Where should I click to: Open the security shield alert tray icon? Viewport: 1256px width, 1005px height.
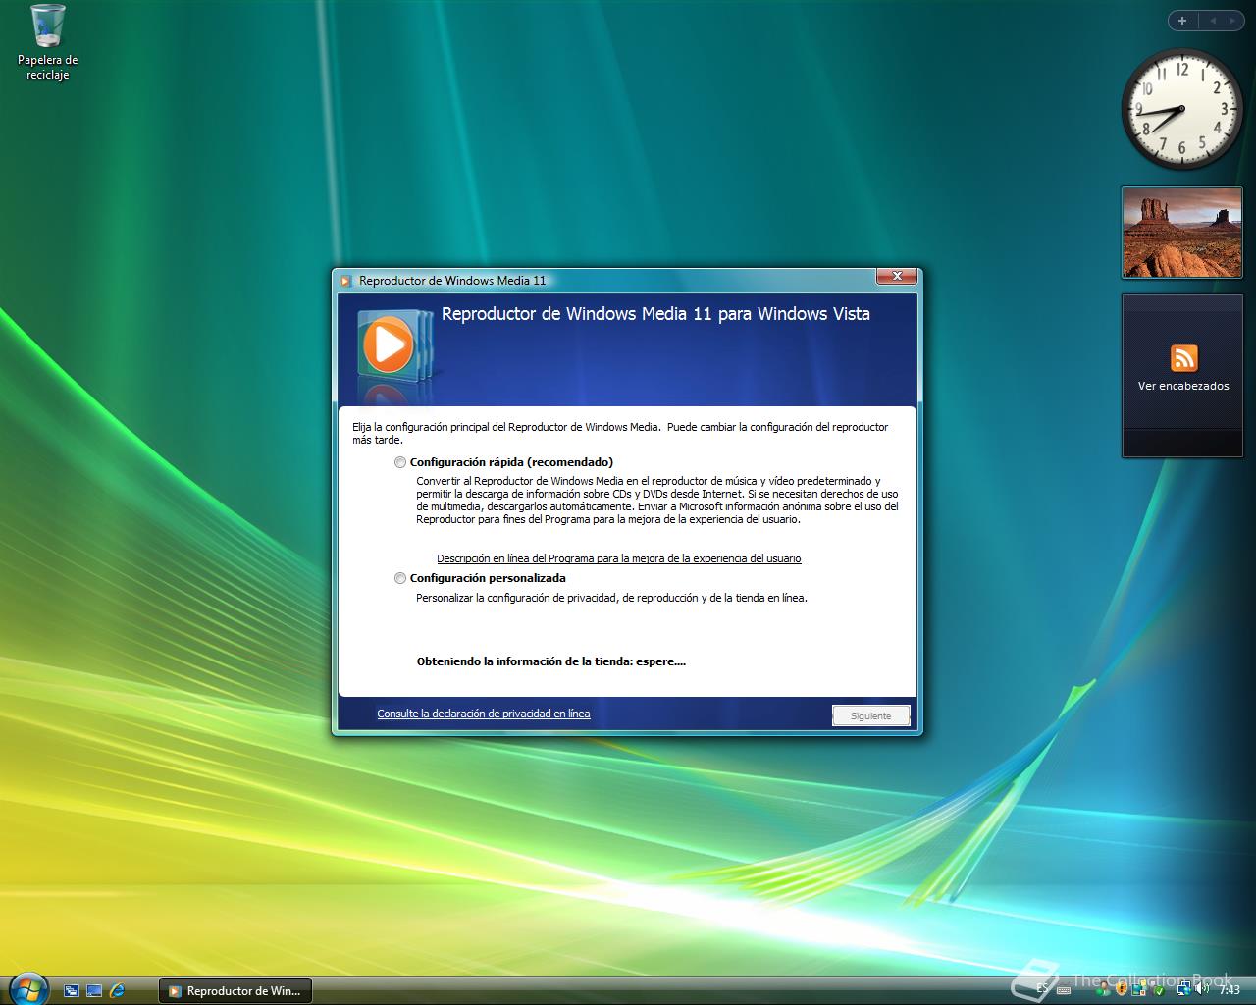click(x=1122, y=989)
